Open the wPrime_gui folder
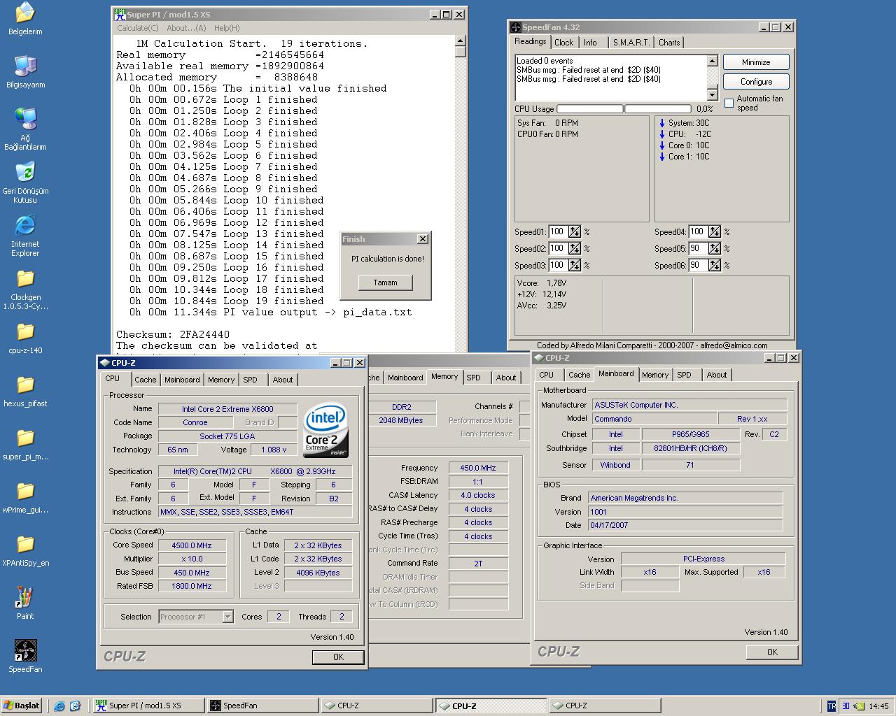Screen dimensions: 896x716 click(25, 497)
